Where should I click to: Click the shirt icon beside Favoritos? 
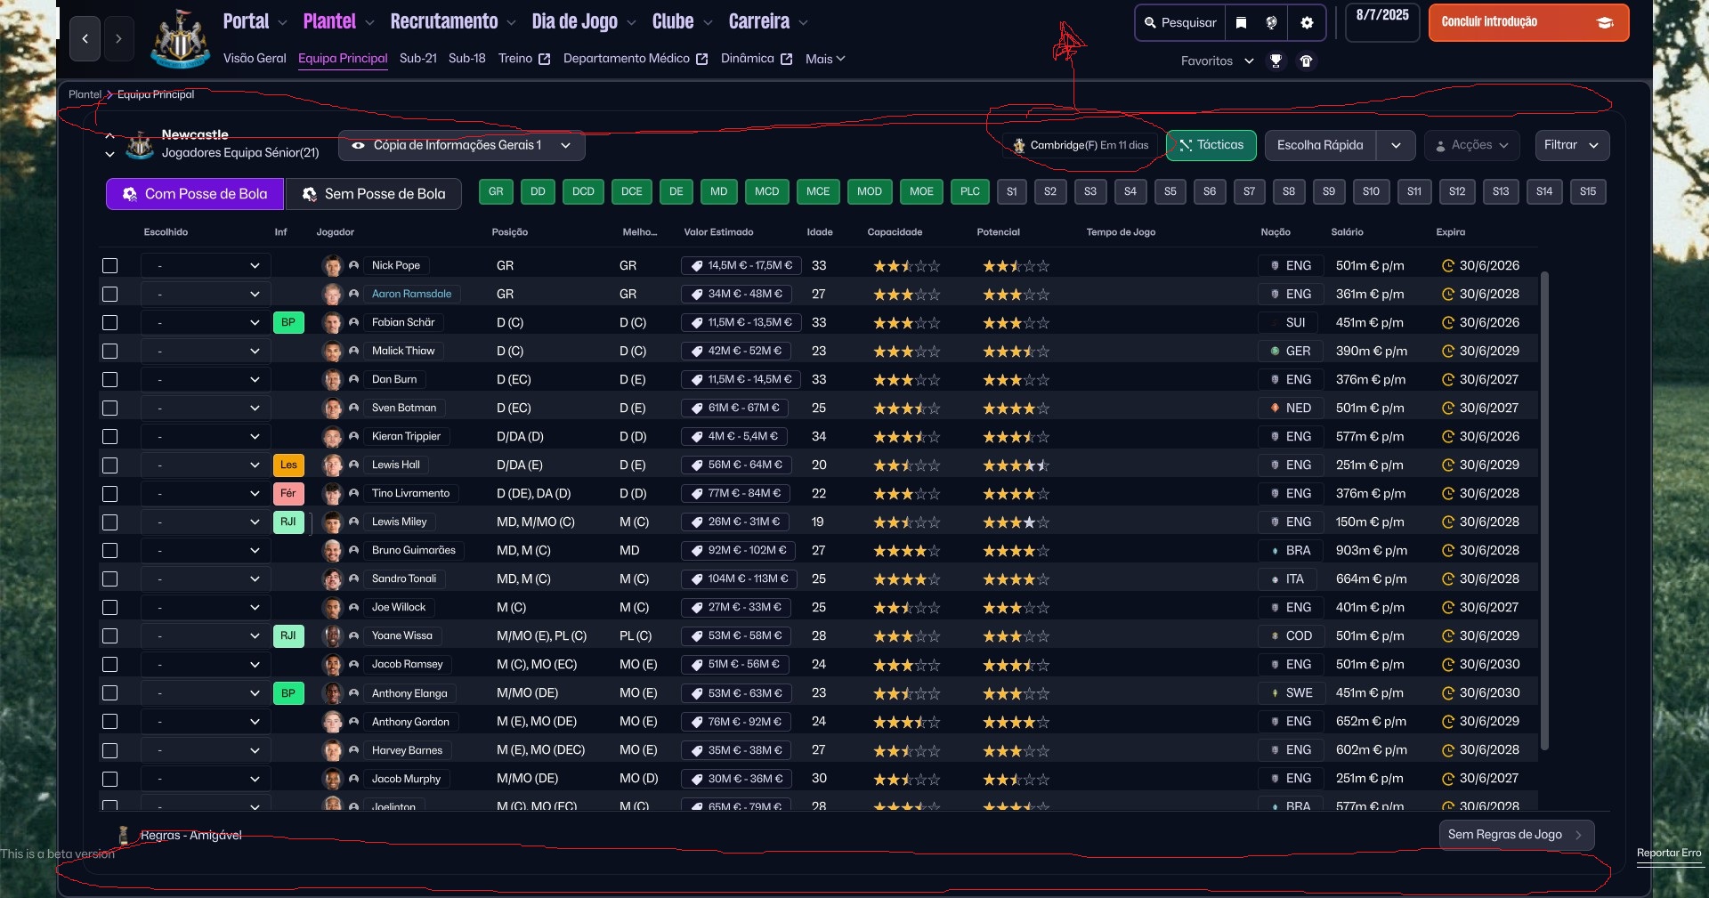tap(1306, 61)
